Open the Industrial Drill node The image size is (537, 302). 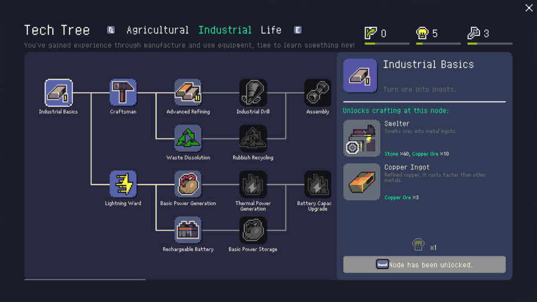pos(253,93)
